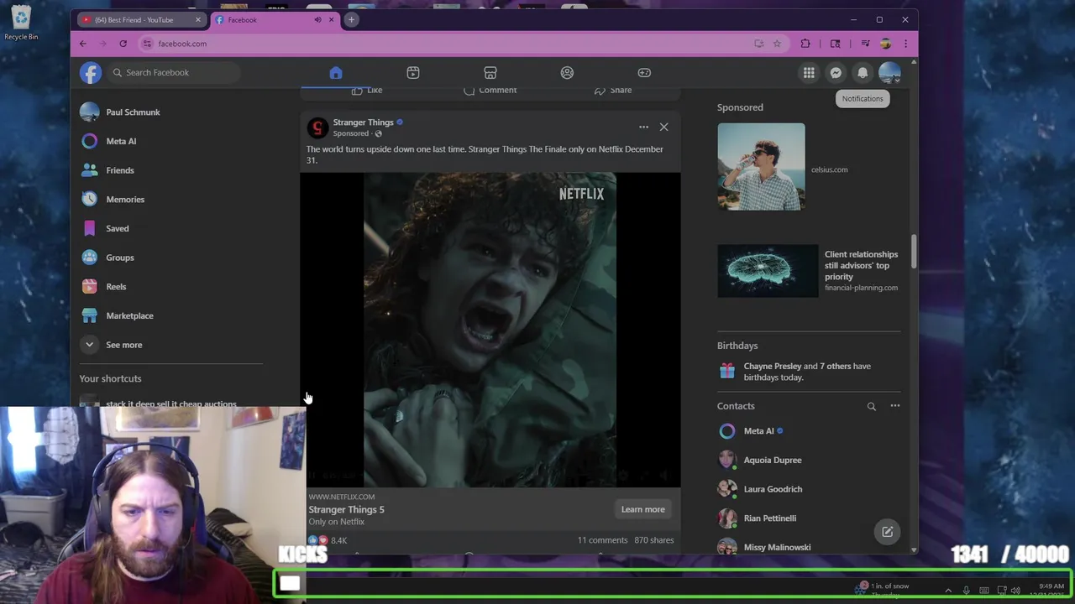1075x604 pixels.
Task: Search the Contacts list
Action: pyautogui.click(x=871, y=406)
